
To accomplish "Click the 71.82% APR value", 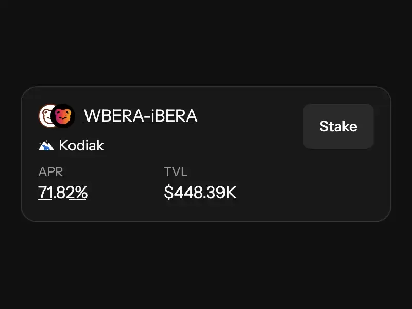I will 63,192.
